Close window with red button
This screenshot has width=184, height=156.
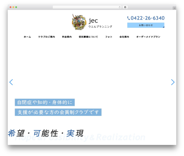pyautogui.click(x=11, y=7)
